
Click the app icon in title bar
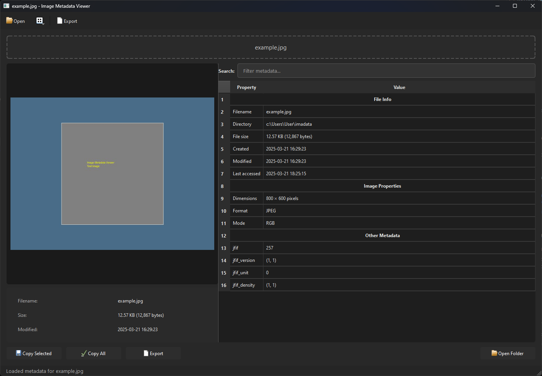6,6
